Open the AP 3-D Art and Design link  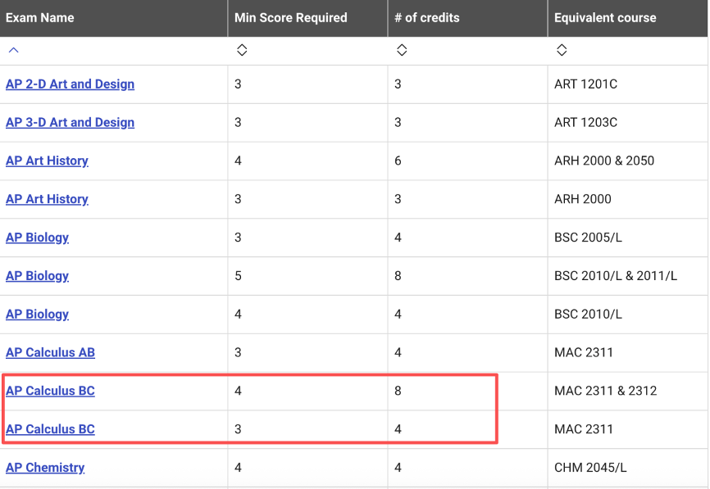(x=70, y=123)
